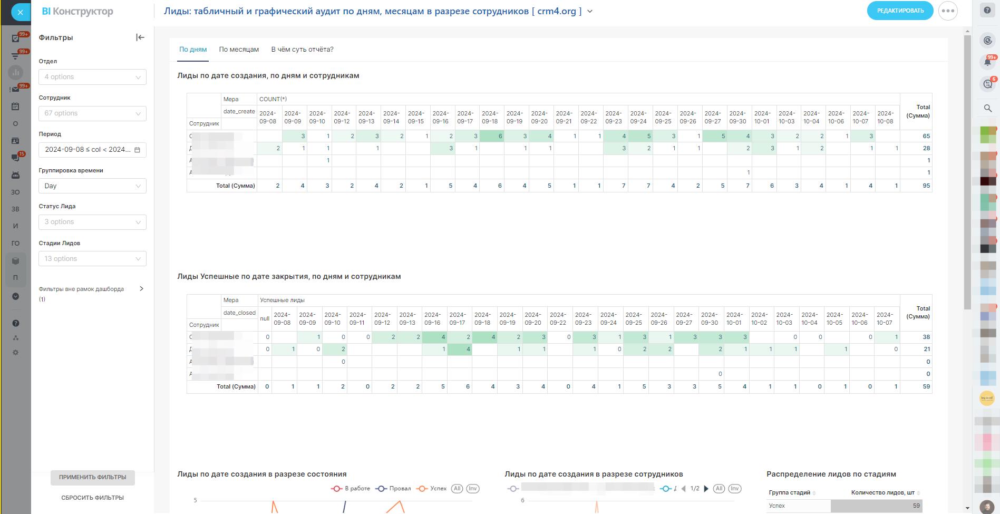Viewport: 1000px width, 514px height.
Task: Select All series in состояния chart legend
Action: [457, 489]
